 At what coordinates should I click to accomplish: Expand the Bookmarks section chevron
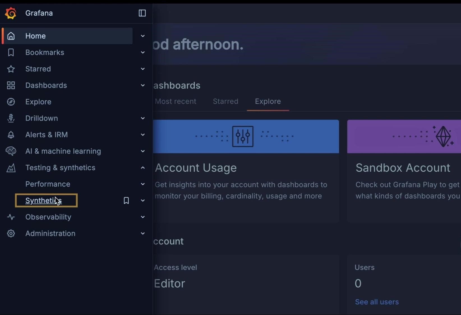143,52
